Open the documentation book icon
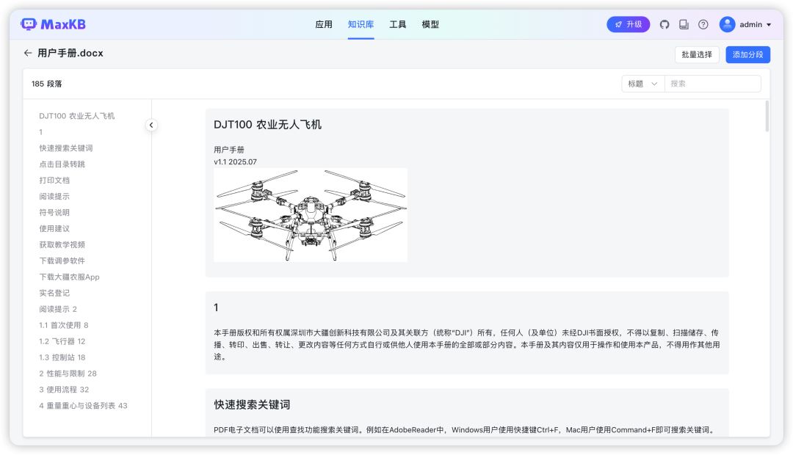 [x=684, y=24]
